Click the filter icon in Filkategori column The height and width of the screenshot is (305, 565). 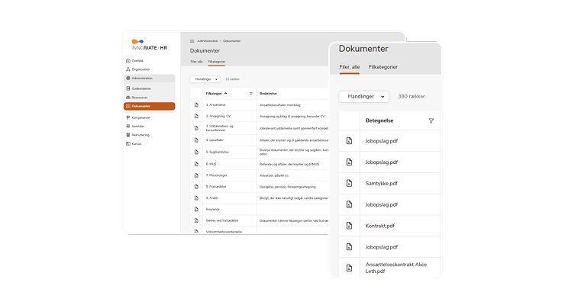click(251, 93)
